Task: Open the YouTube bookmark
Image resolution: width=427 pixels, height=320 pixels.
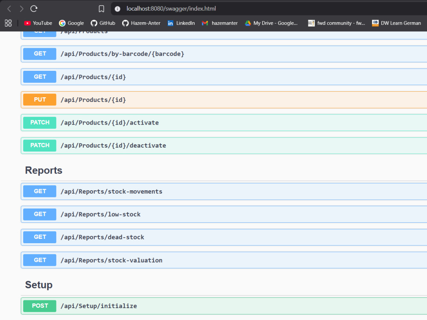Action: (38, 23)
